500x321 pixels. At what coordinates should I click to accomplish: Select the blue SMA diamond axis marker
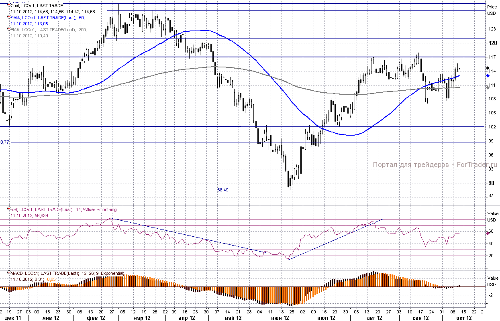pos(488,75)
